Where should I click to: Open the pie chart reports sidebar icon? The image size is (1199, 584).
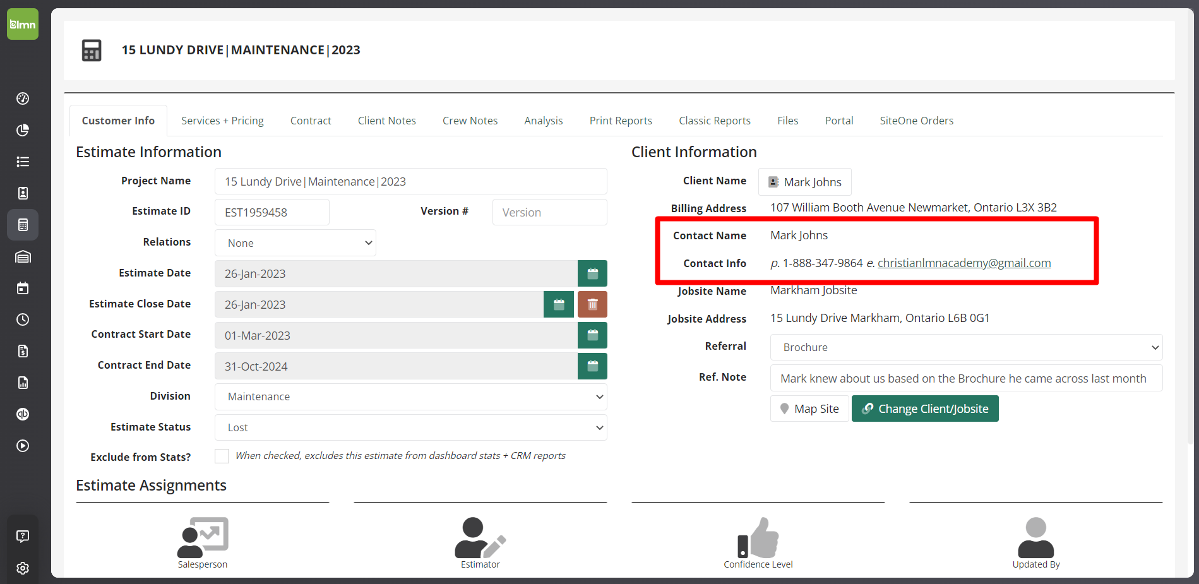(23, 130)
